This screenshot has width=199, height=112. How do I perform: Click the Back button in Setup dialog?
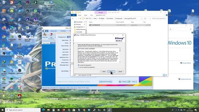[x=104, y=72]
